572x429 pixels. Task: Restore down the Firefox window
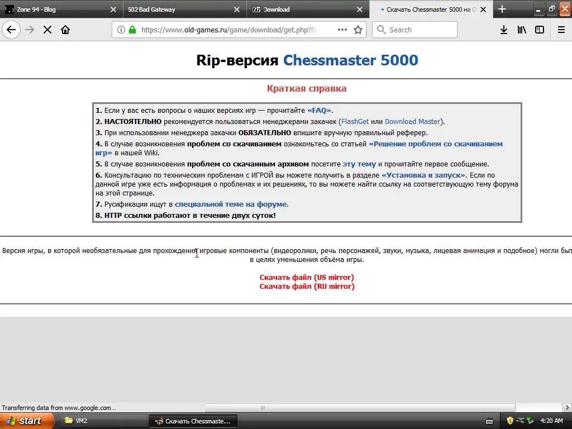tap(551, 9)
